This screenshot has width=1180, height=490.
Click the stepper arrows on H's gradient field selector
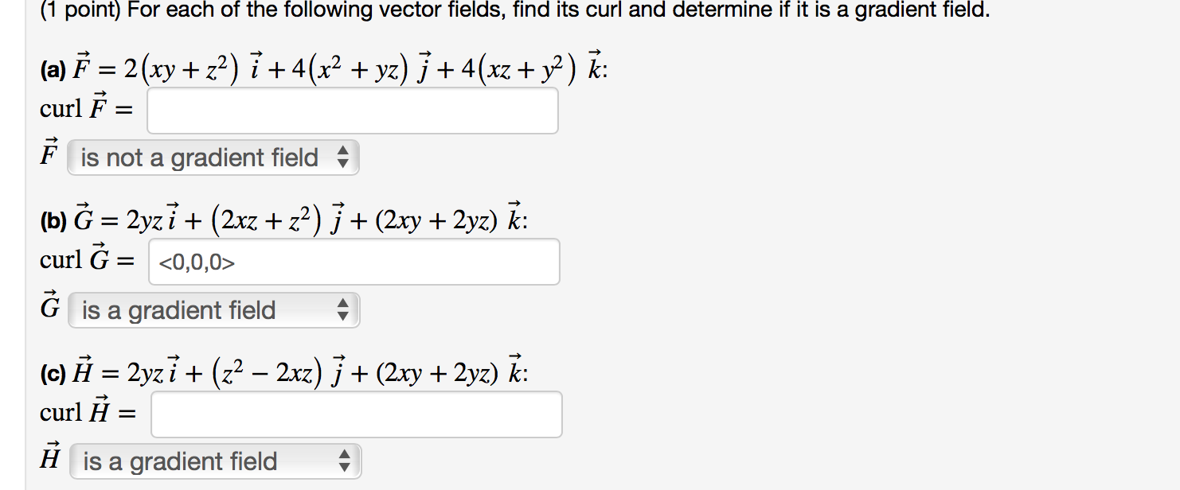[x=344, y=461]
